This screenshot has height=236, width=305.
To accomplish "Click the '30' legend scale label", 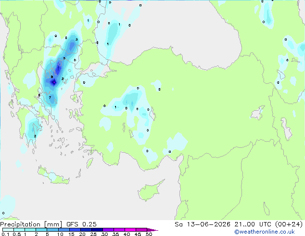I will coord(104,234).
